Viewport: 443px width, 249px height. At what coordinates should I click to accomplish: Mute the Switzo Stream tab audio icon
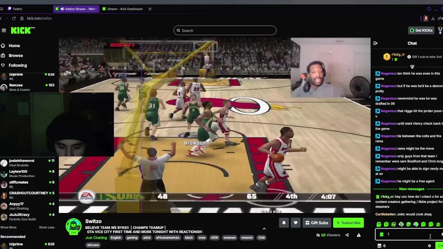coord(62,9)
